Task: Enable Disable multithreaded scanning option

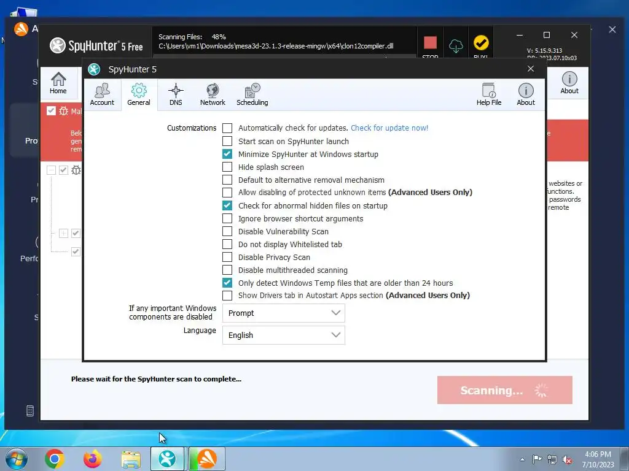Action: pyautogui.click(x=227, y=270)
